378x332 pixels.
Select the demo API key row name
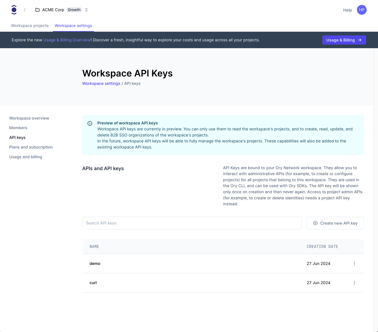pyautogui.click(x=95, y=263)
